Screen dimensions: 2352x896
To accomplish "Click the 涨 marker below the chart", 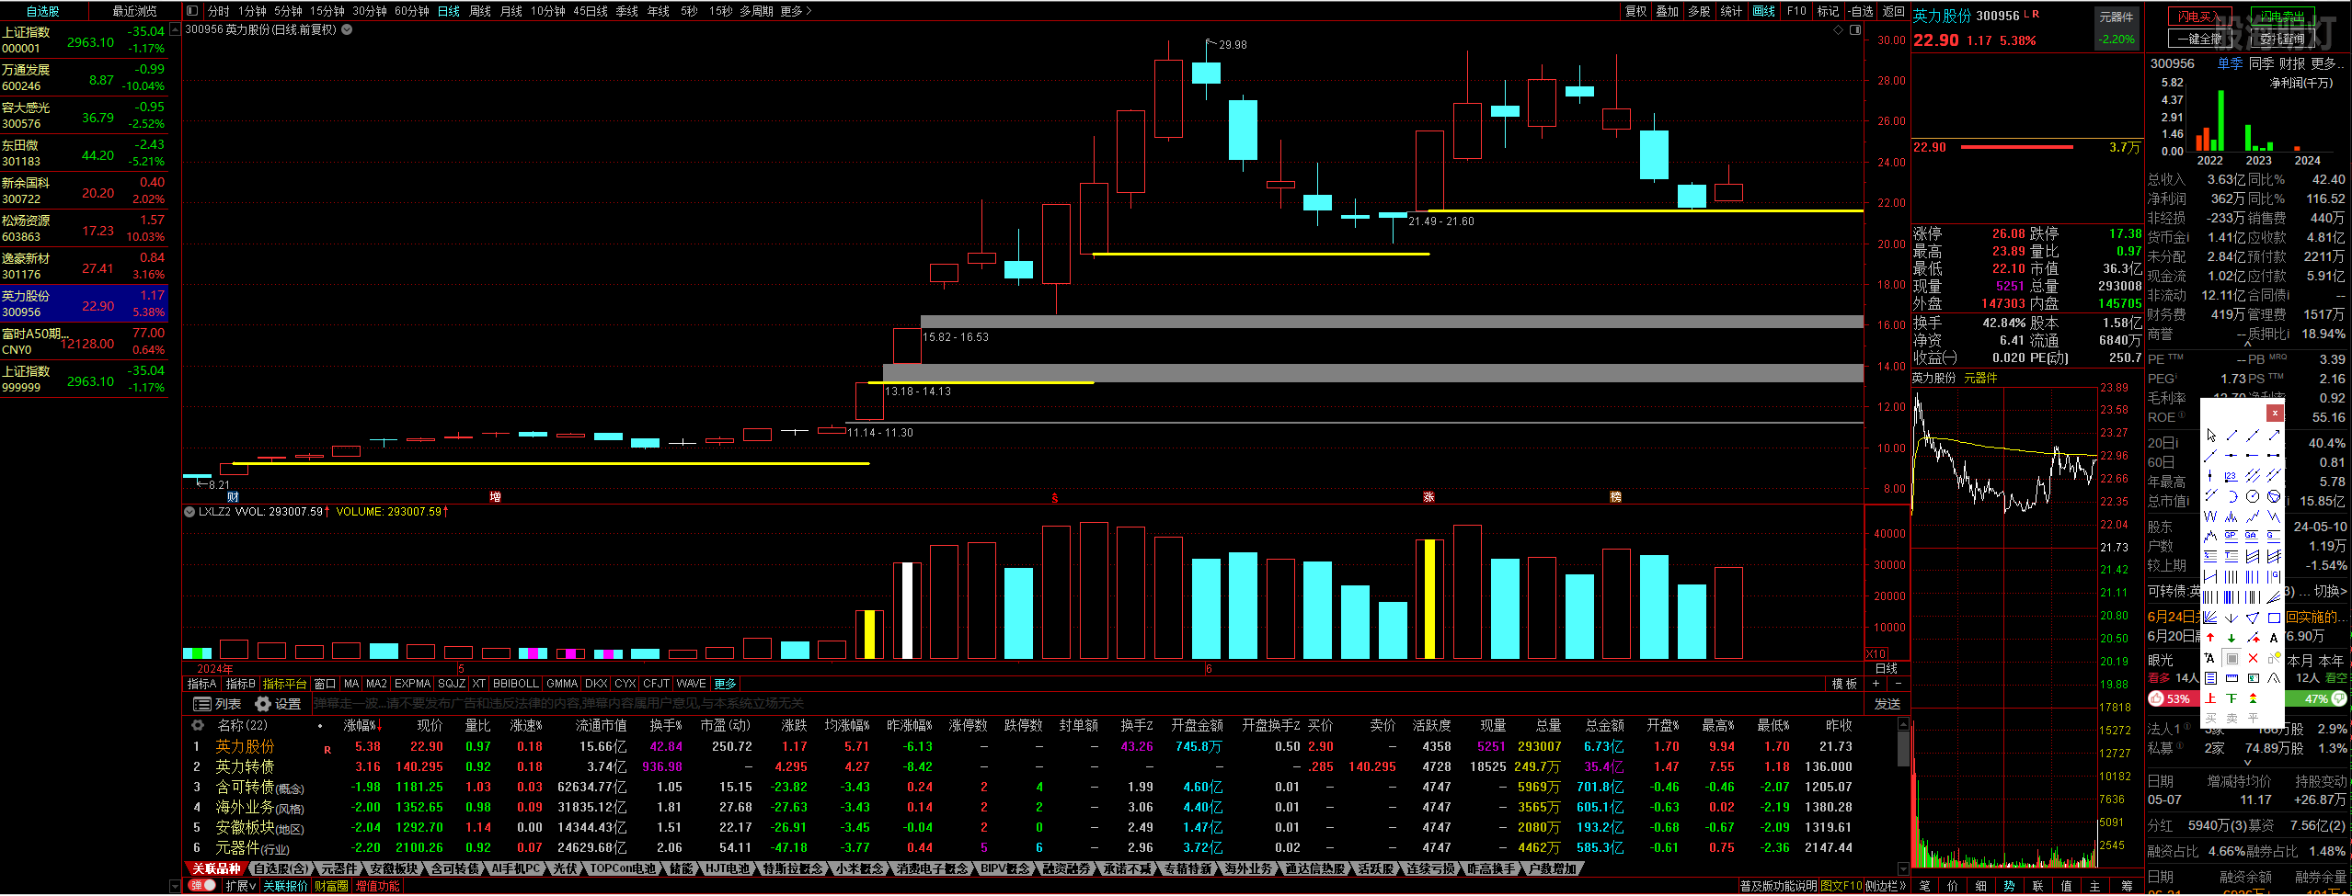I will [1428, 496].
